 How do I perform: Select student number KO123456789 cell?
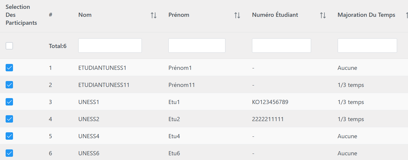270,102
